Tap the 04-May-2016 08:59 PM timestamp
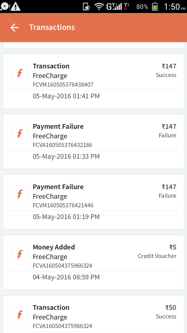 (66, 277)
